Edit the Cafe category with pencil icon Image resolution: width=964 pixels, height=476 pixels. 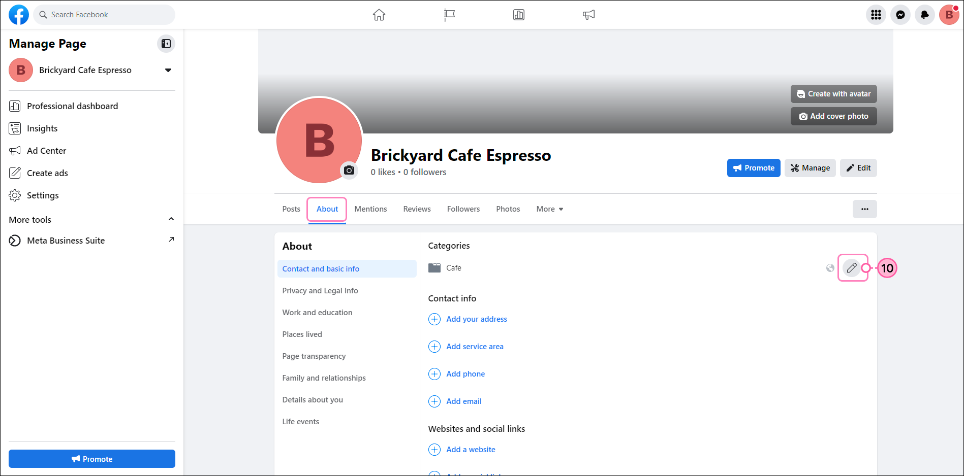click(852, 268)
